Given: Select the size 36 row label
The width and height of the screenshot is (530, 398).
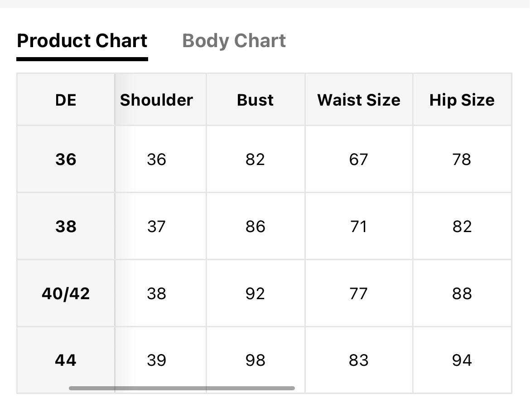Looking at the screenshot, I should pyautogui.click(x=66, y=159).
